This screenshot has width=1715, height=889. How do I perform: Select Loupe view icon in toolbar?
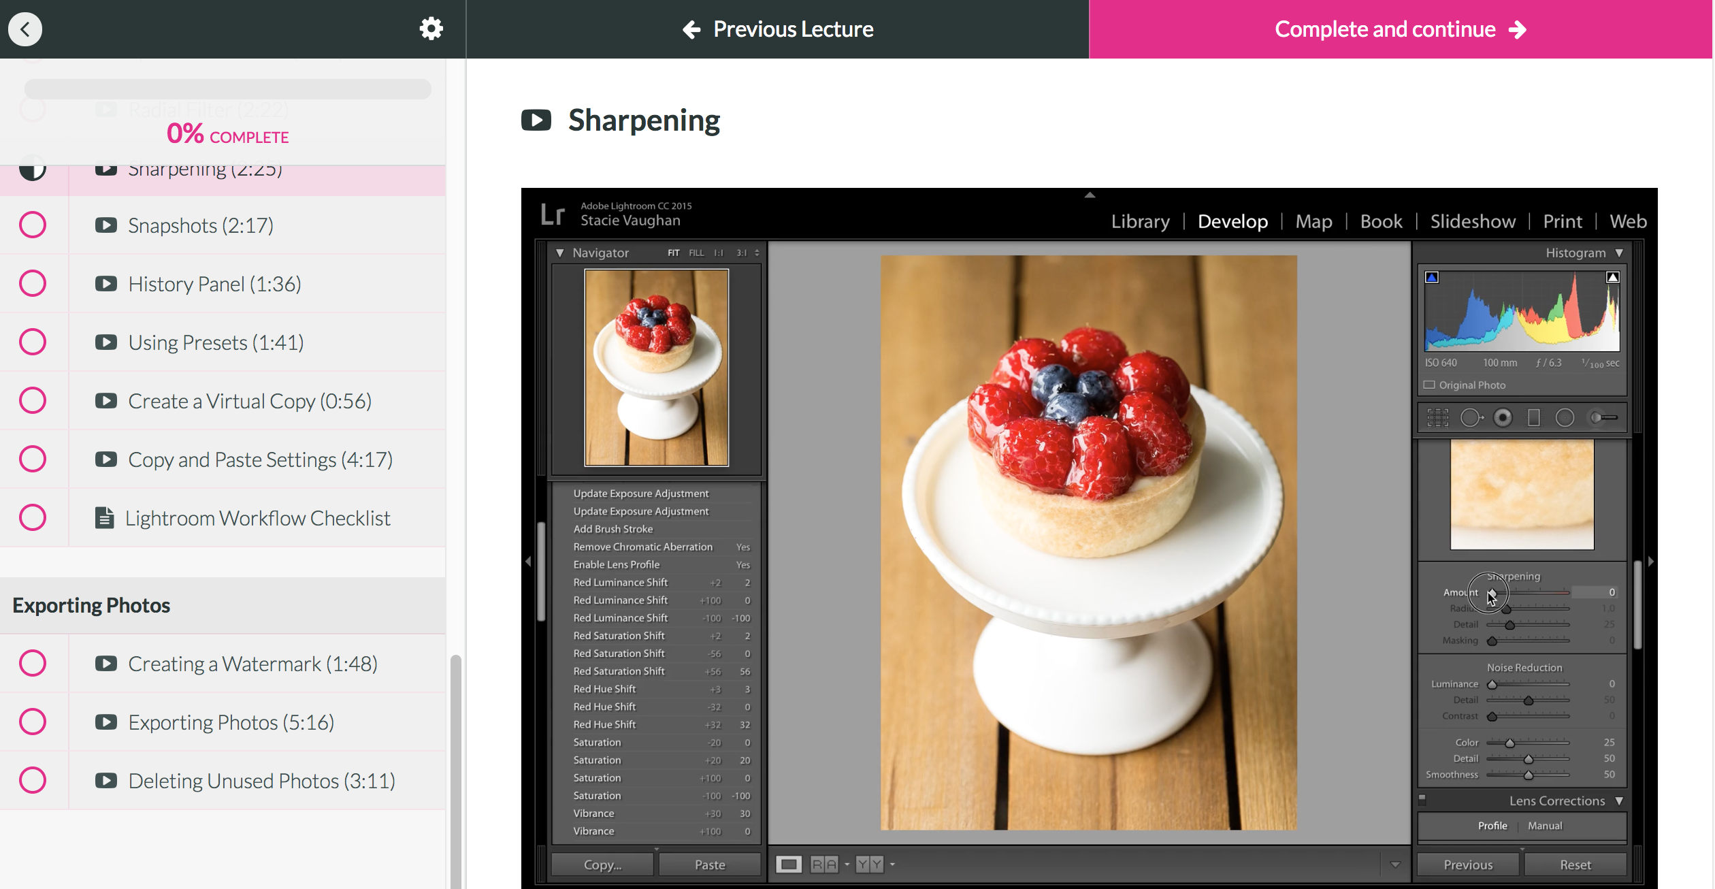click(789, 864)
